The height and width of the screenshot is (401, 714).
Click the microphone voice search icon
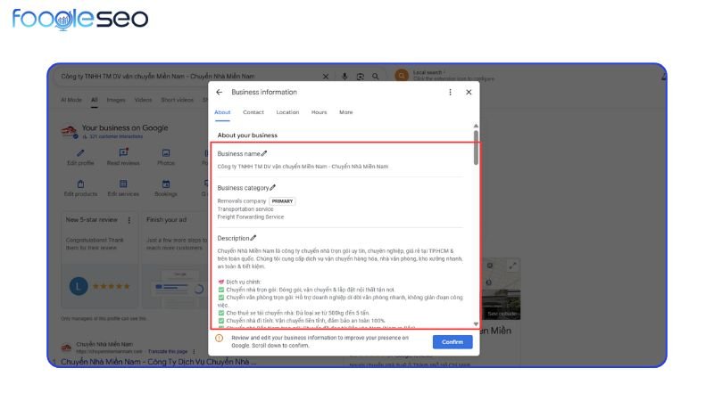(x=345, y=77)
